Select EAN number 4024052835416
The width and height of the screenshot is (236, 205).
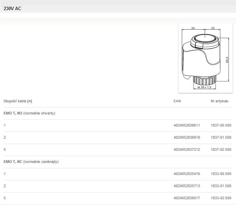[x=187, y=174]
